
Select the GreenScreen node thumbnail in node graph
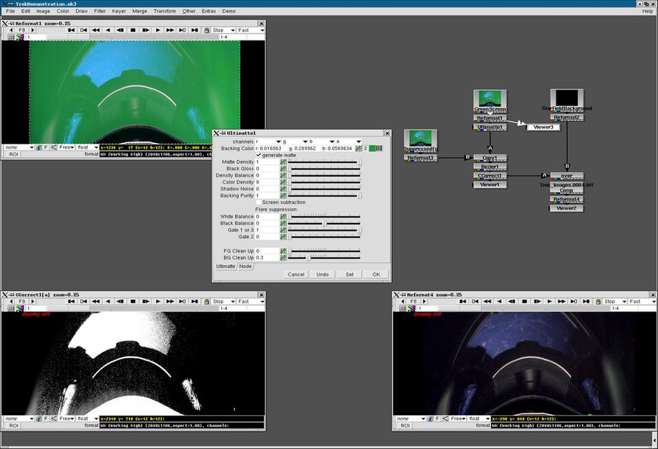point(490,99)
